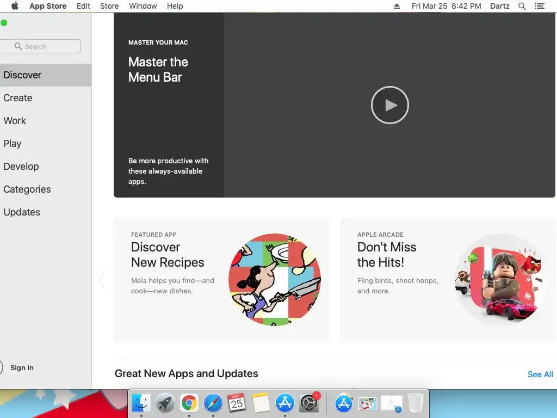557x418 pixels.
Task: Click 'Mela helps you find' description
Action: pyautogui.click(x=172, y=286)
